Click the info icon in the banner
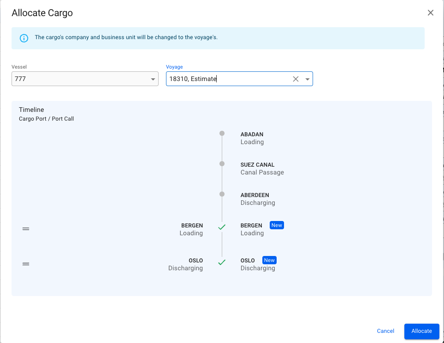 (x=24, y=38)
